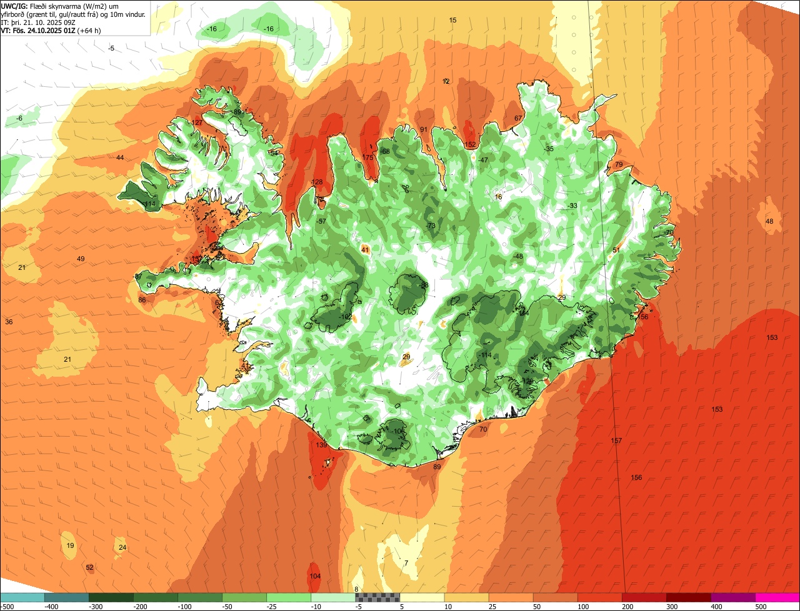This screenshot has width=800, height=611.
Task: Click the map value -73 in central highlands
Action: point(430,226)
